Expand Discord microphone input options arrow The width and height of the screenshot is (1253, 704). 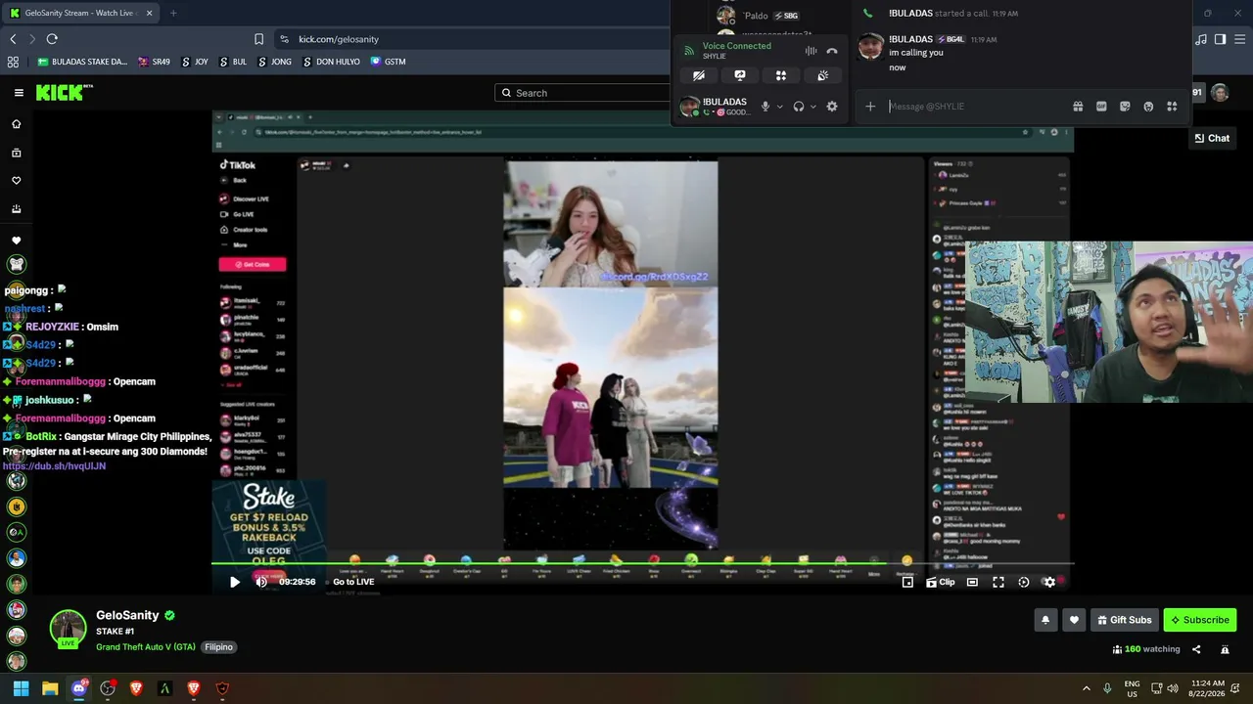coord(779,107)
